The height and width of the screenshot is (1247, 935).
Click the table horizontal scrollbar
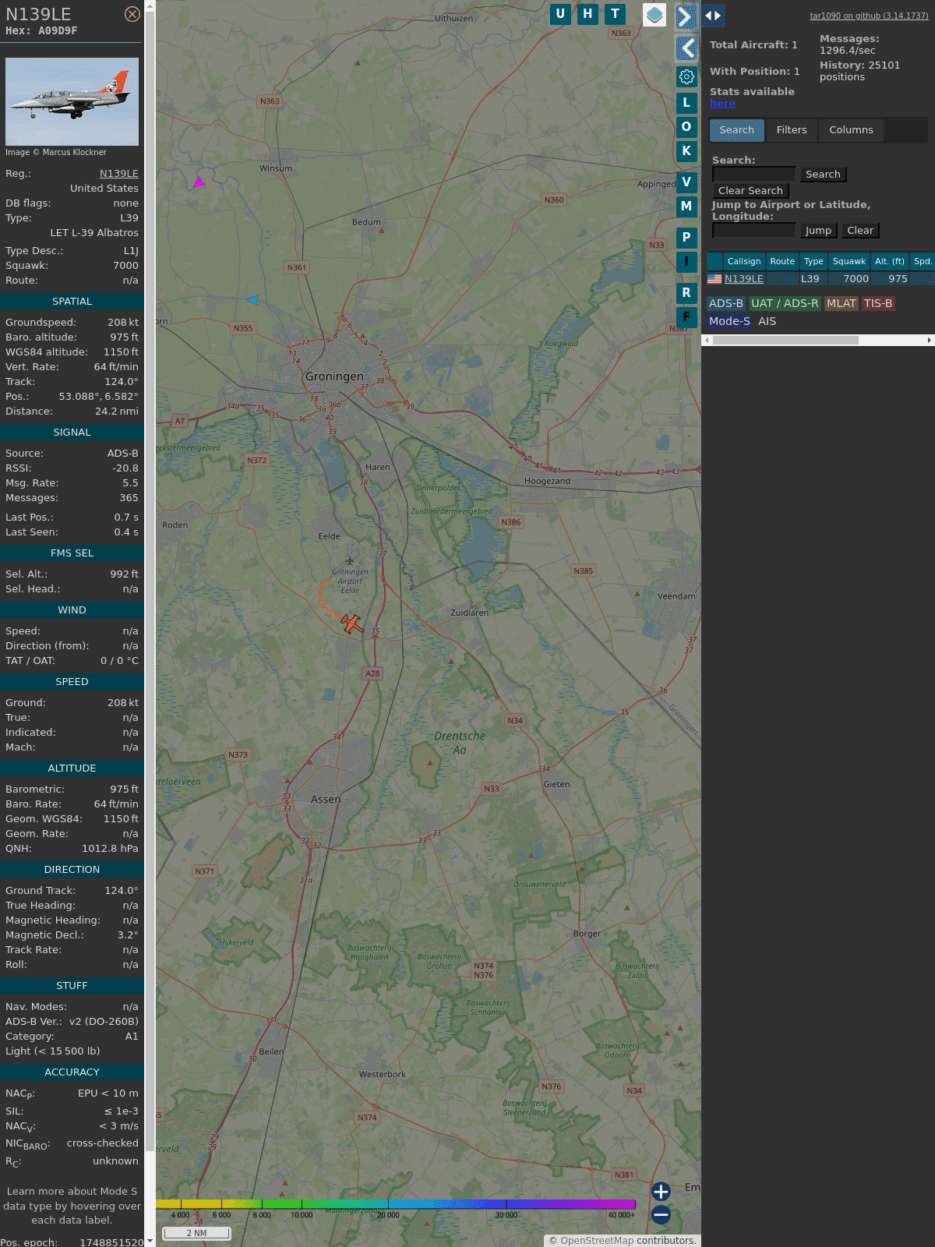tap(785, 340)
